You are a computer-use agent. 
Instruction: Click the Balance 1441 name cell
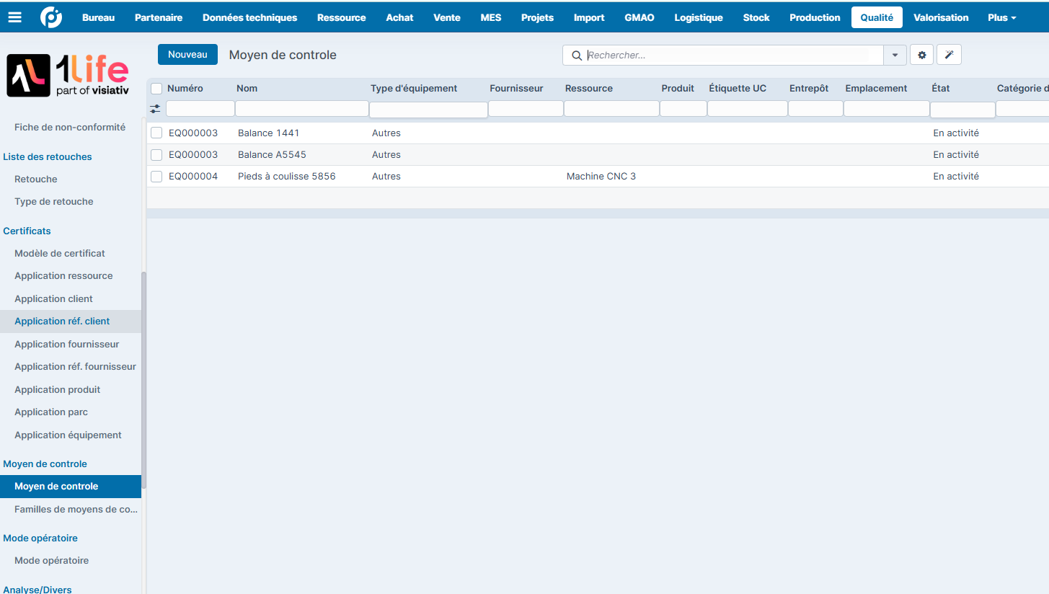pos(268,133)
